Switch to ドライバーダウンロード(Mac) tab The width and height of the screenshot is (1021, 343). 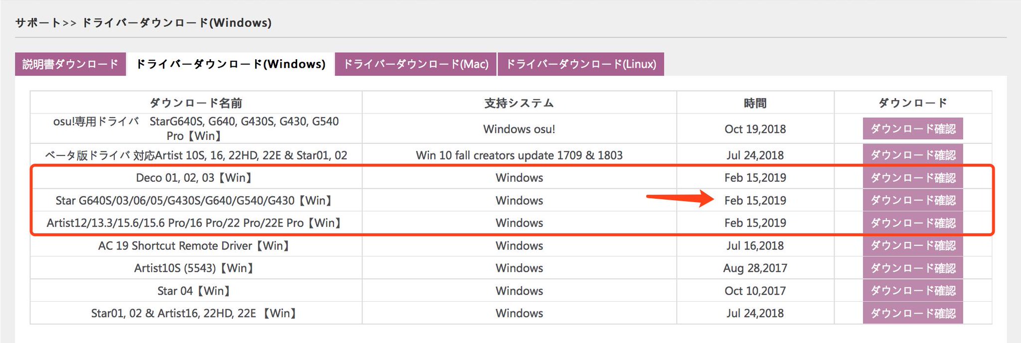click(x=416, y=64)
